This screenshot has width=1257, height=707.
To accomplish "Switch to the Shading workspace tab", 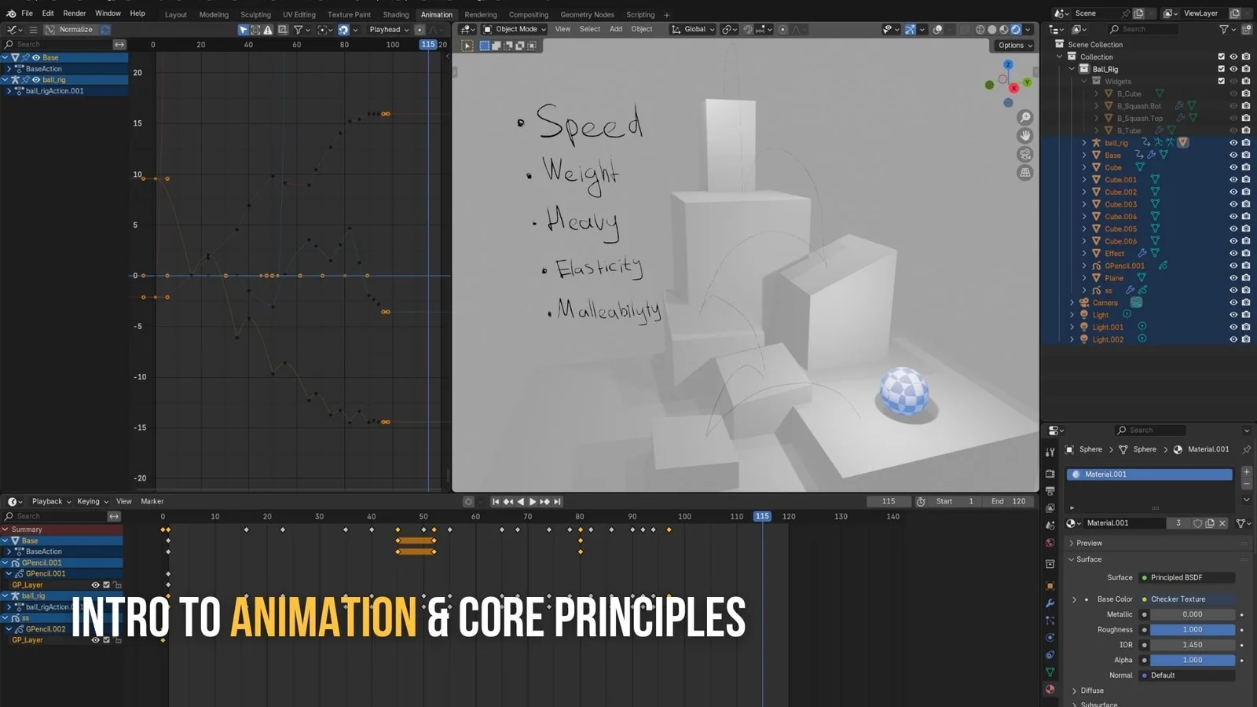I will click(x=395, y=14).
